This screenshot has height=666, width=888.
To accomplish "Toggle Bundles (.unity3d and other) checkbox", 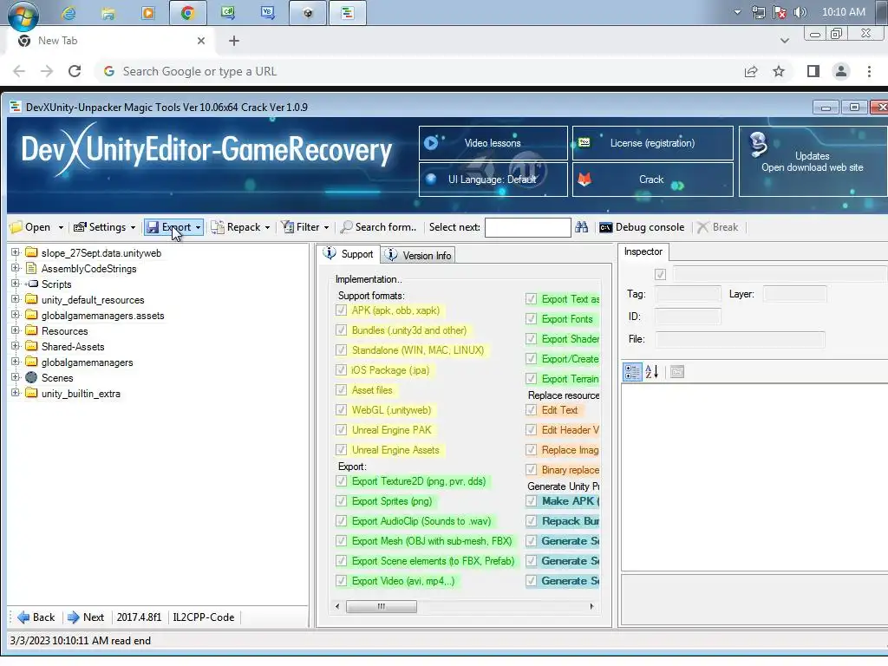I will point(341,330).
